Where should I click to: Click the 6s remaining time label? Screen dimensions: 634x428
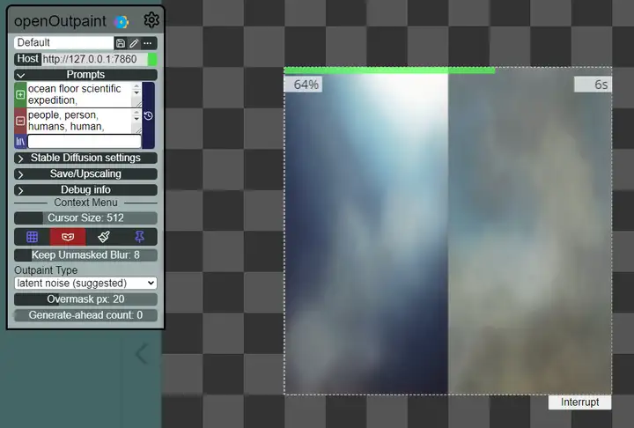593,85
